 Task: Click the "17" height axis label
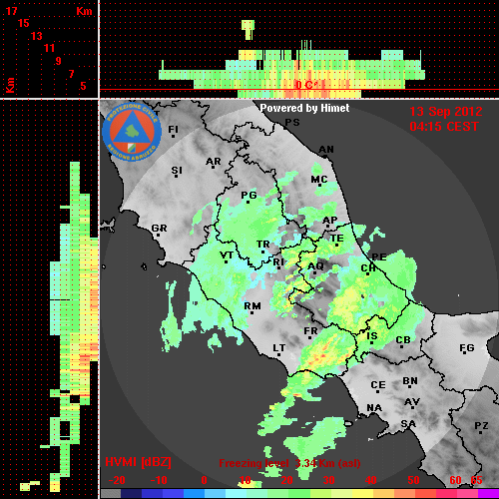(x=11, y=11)
